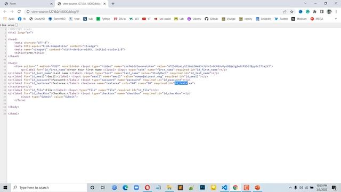Open the side panel icon
Screen dimensions: 341x192
coord(322,12)
